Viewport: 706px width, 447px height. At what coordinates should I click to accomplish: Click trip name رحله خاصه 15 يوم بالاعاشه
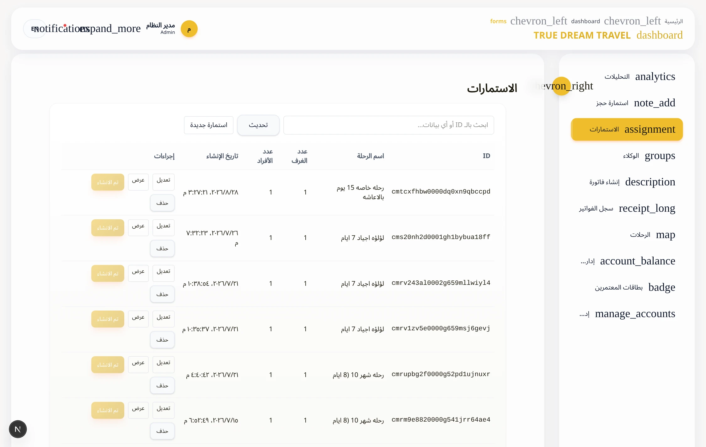360,192
